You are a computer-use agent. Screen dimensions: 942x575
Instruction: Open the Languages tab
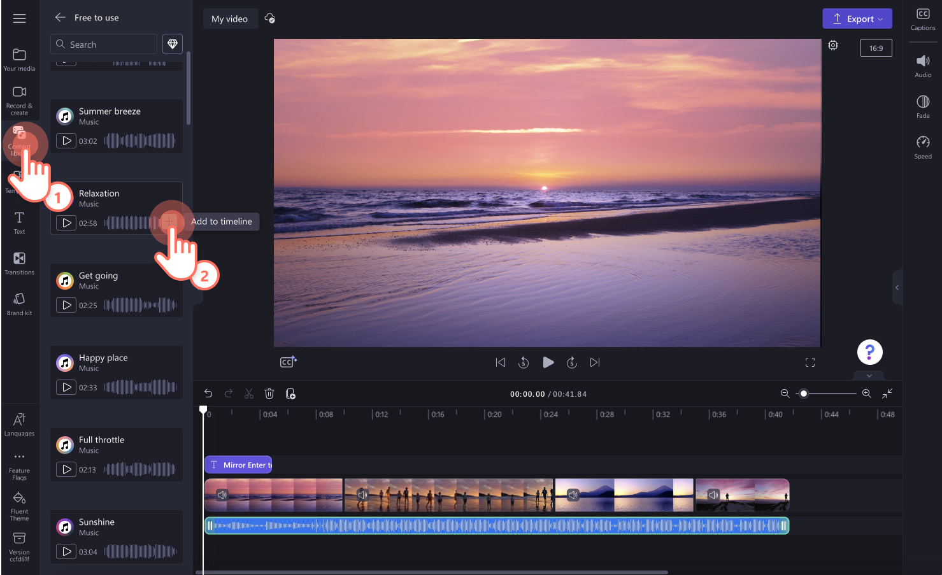pos(20,425)
